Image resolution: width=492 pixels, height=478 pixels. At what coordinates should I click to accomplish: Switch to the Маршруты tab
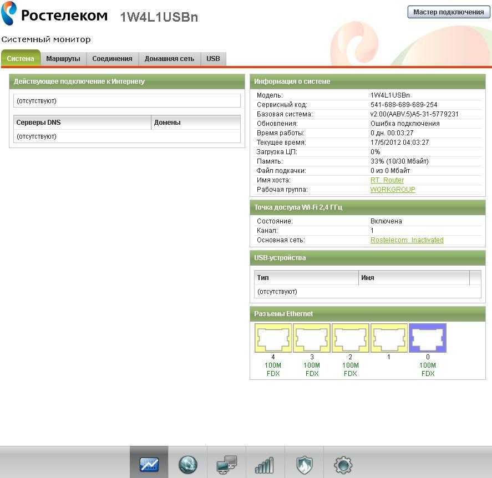(63, 58)
